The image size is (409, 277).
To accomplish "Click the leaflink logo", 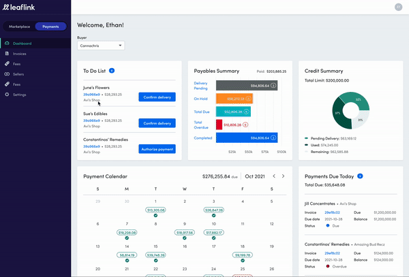I will pos(18,7).
